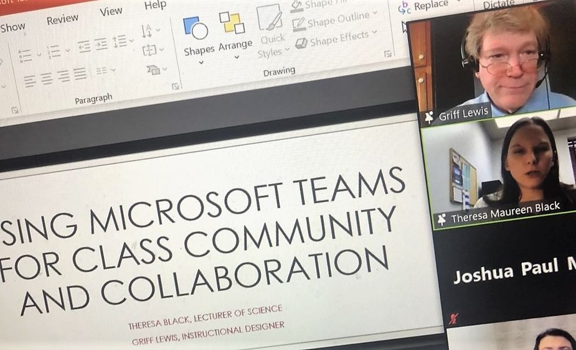576x350 pixels.
Task: Open the dropdown arrow under Shapes
Action: (201, 63)
